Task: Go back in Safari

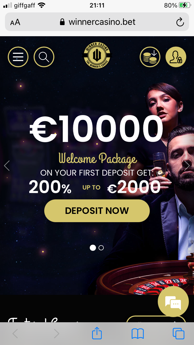Action: [x=15, y=334]
